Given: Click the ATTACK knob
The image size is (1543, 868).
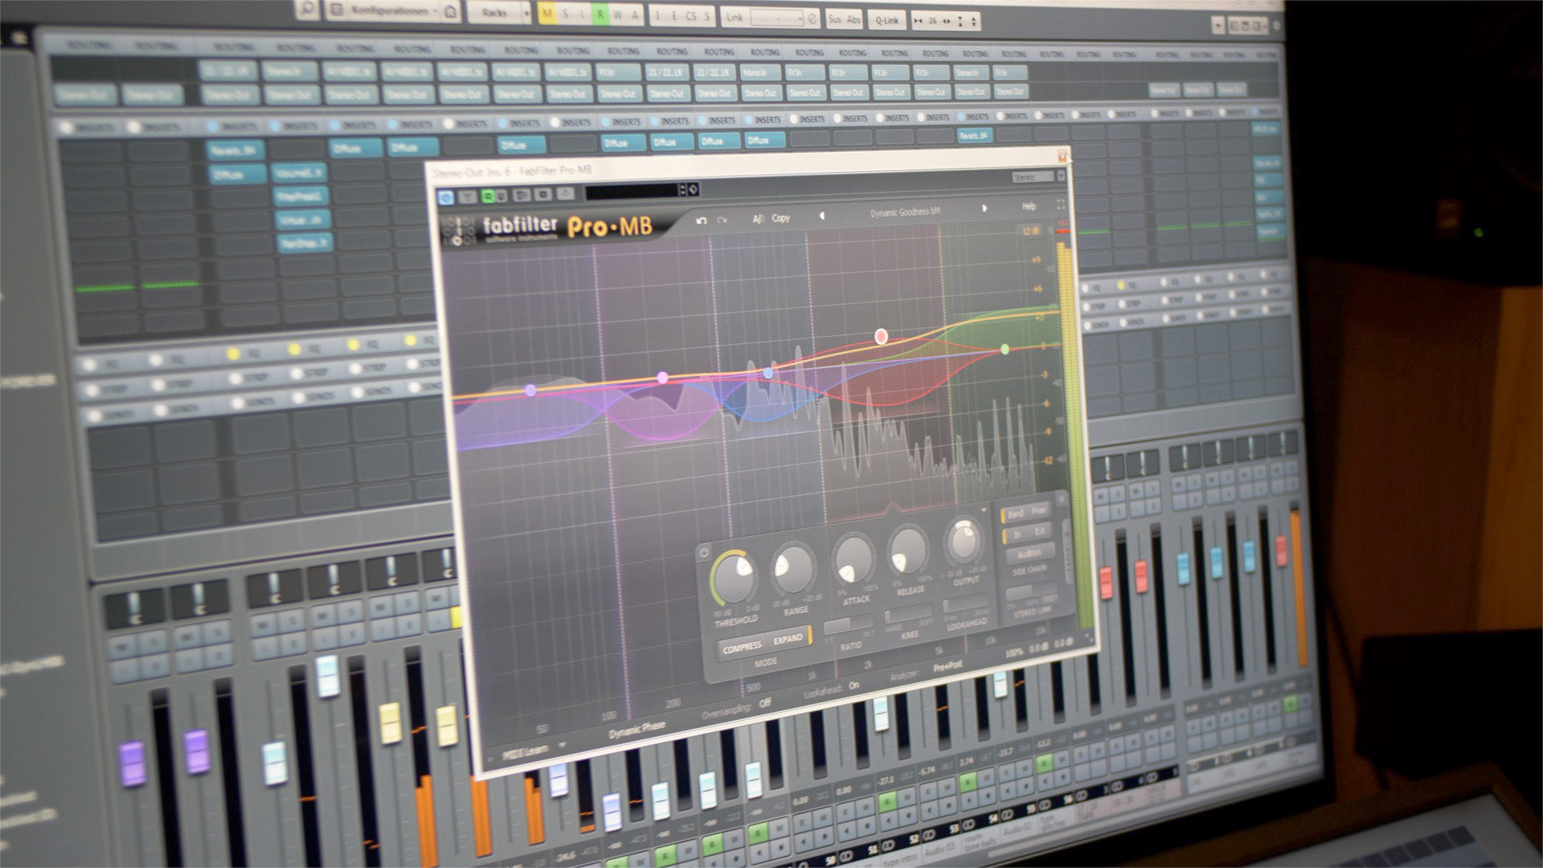Looking at the screenshot, I should pyautogui.click(x=853, y=561).
